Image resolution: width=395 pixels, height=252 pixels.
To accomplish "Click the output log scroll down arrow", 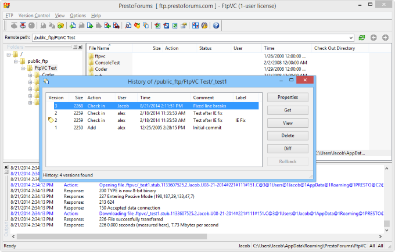I will pos(386,230).
